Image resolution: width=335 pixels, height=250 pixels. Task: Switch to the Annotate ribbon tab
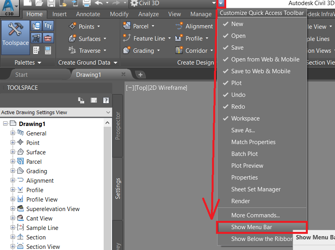(88, 14)
